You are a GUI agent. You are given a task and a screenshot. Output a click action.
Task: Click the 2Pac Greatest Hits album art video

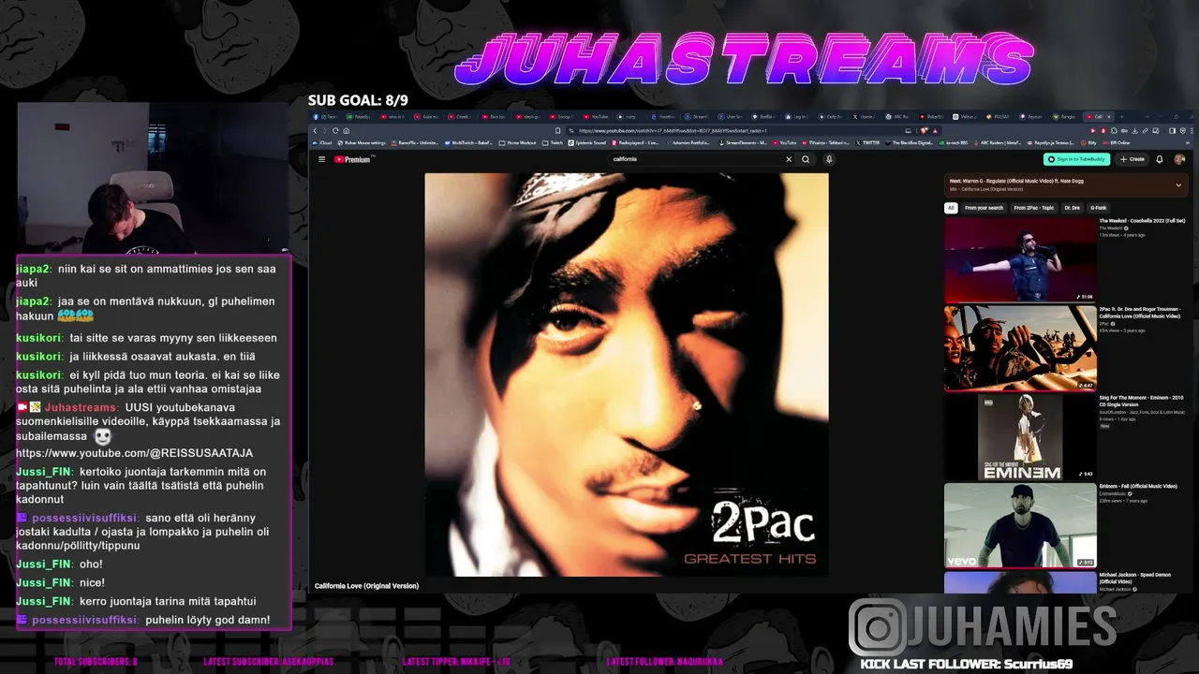(x=627, y=374)
